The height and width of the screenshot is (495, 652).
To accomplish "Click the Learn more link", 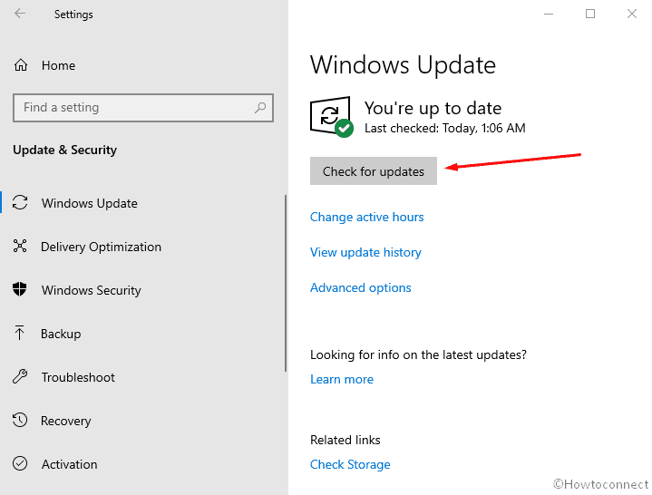I will tap(342, 379).
